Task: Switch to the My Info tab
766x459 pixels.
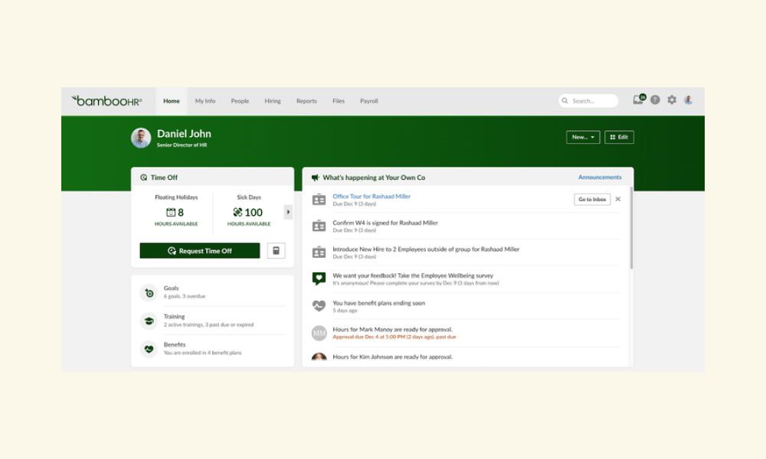Action: (x=205, y=101)
